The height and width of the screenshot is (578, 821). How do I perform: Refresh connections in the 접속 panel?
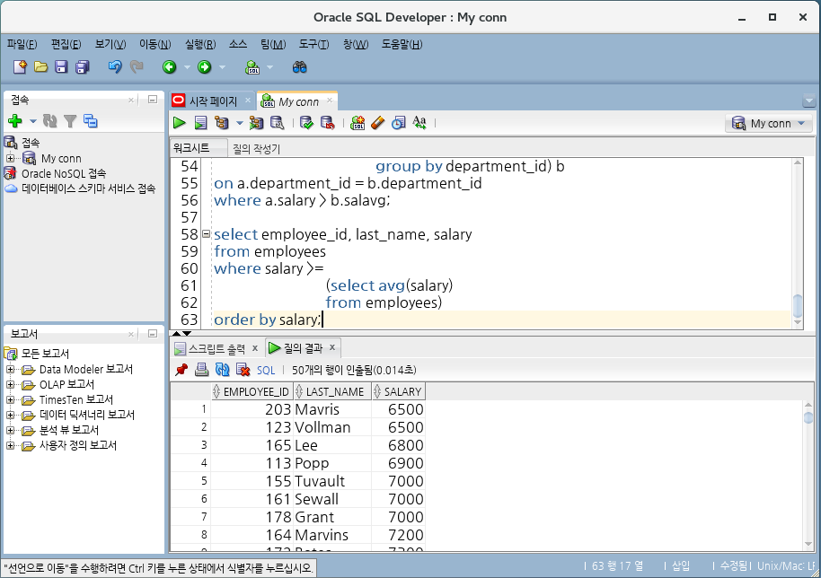point(49,121)
